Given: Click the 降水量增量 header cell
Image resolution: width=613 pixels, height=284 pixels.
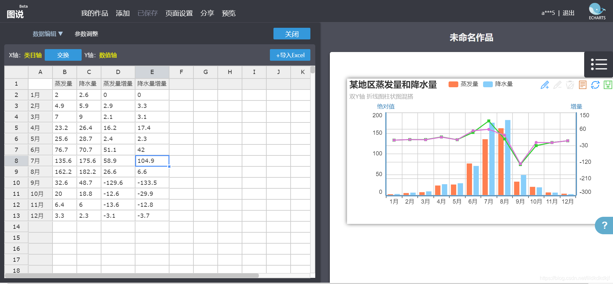Looking at the screenshot, I should [152, 84].
